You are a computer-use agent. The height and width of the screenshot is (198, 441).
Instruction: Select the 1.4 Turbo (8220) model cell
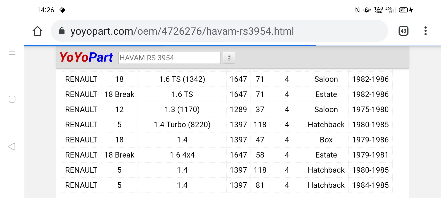(182, 125)
